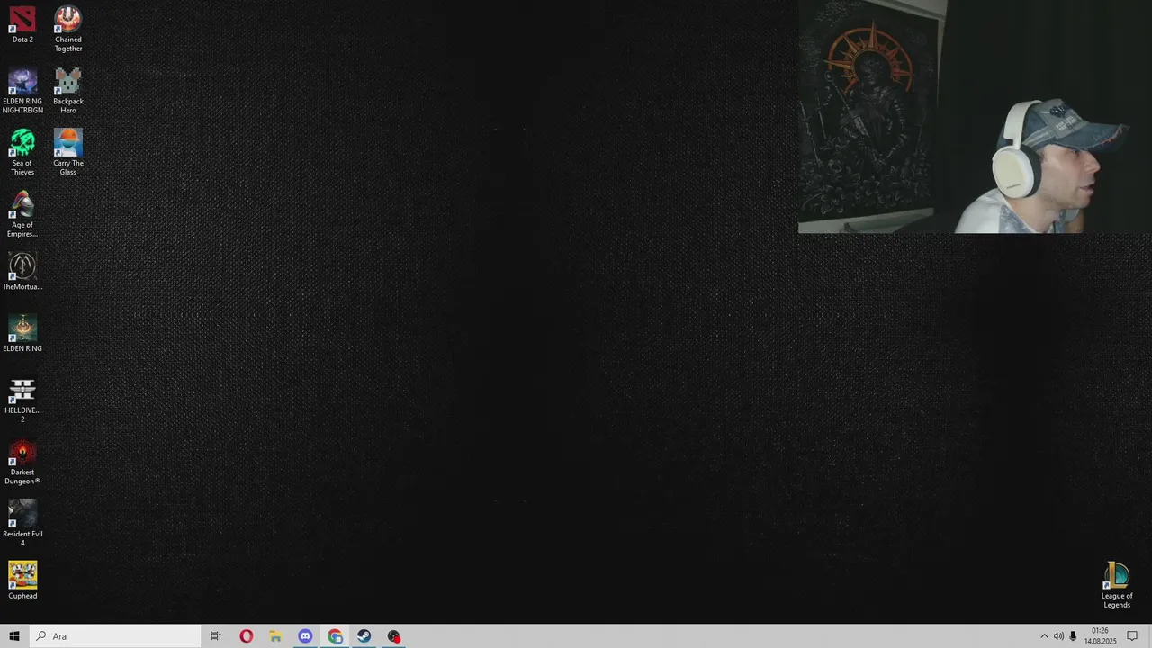This screenshot has width=1152, height=648.
Task: Open File Explorer from taskbar
Action: [x=275, y=636]
